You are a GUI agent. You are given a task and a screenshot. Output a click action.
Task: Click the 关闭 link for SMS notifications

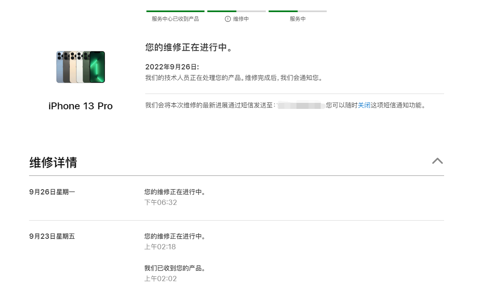[364, 105]
